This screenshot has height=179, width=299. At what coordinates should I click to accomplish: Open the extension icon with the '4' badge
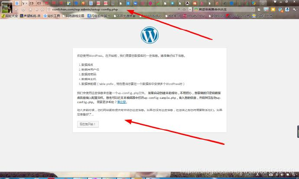point(280,10)
